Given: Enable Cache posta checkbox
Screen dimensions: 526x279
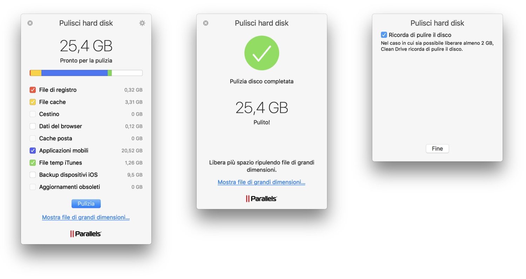Looking at the screenshot, I should coord(33,138).
